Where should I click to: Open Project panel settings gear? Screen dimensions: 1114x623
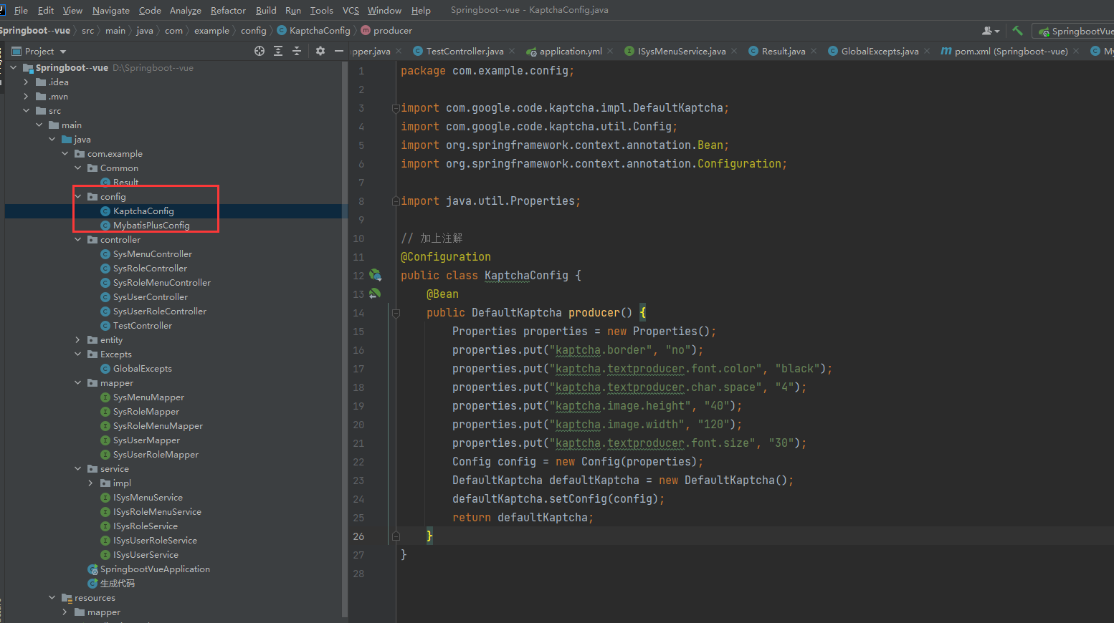[320, 51]
